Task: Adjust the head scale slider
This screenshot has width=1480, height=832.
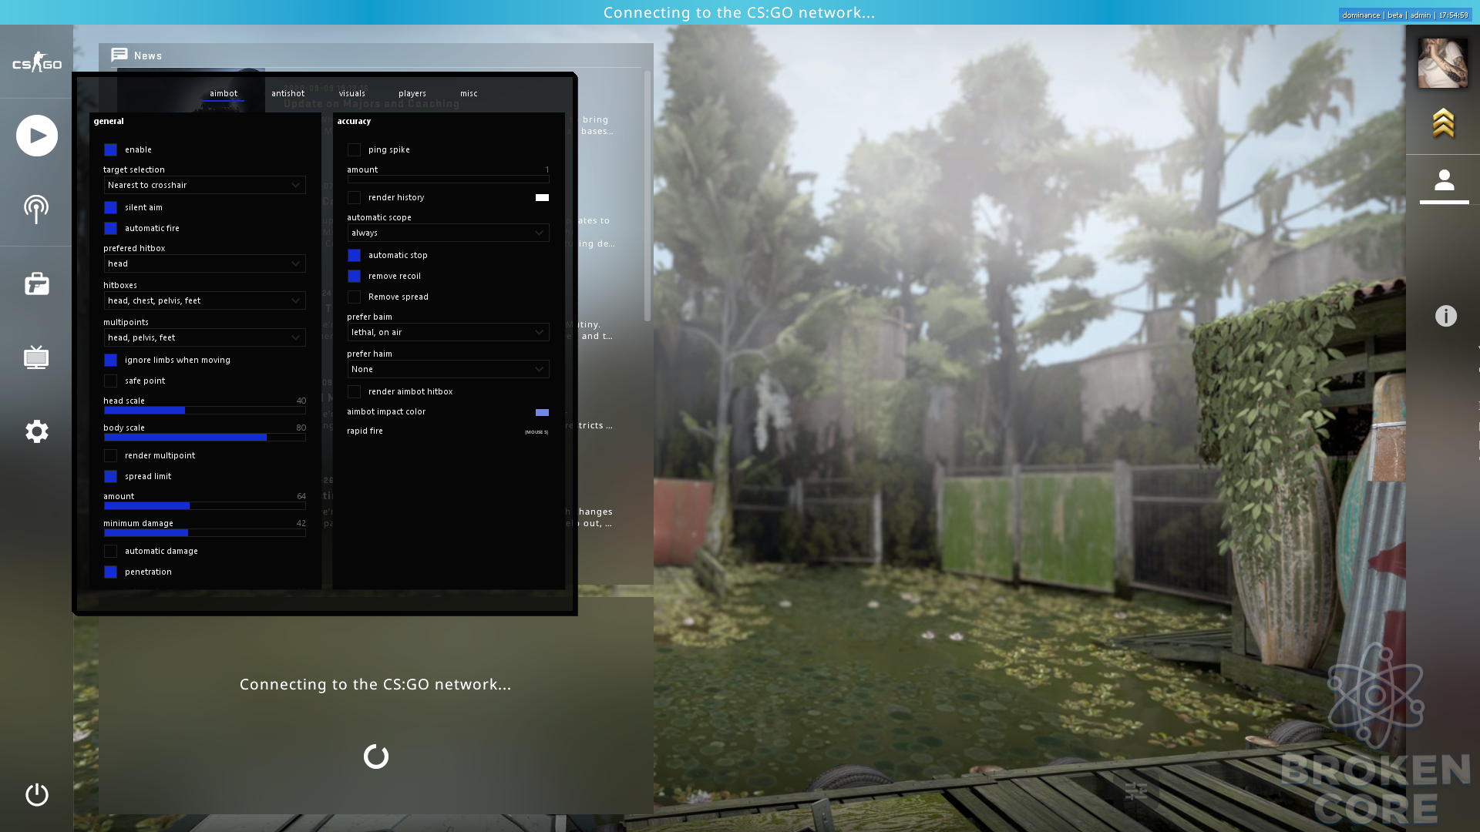Action: pos(204,411)
